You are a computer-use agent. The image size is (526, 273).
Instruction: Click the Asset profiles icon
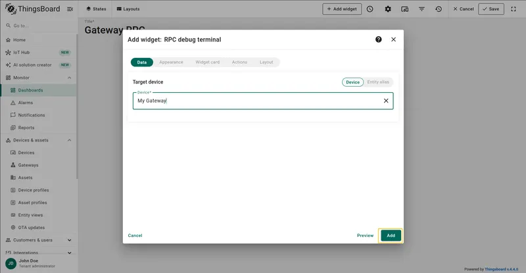pos(13,203)
